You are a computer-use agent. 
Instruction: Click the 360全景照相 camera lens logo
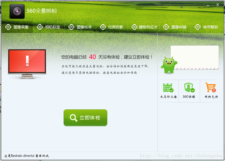pyautogui.click(x=17, y=11)
